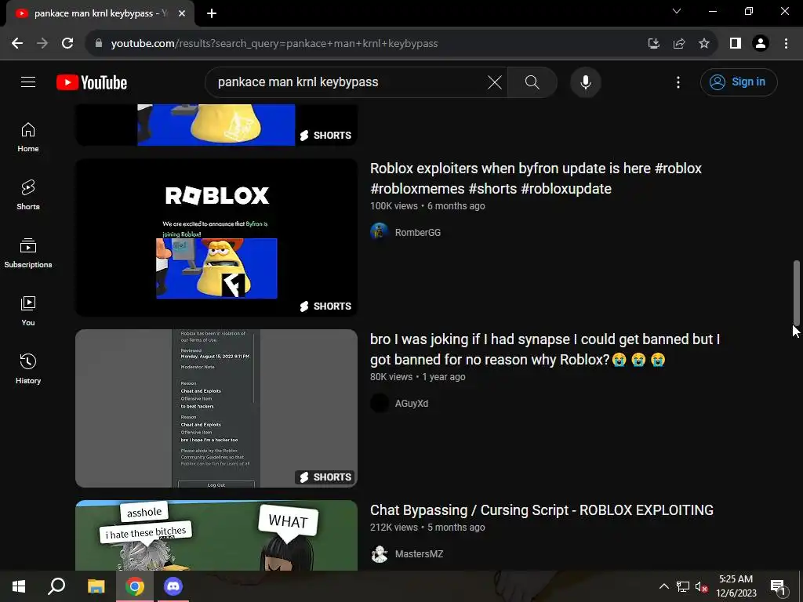Sign in to YouTube
Screen dimensions: 803x602
tap(739, 82)
